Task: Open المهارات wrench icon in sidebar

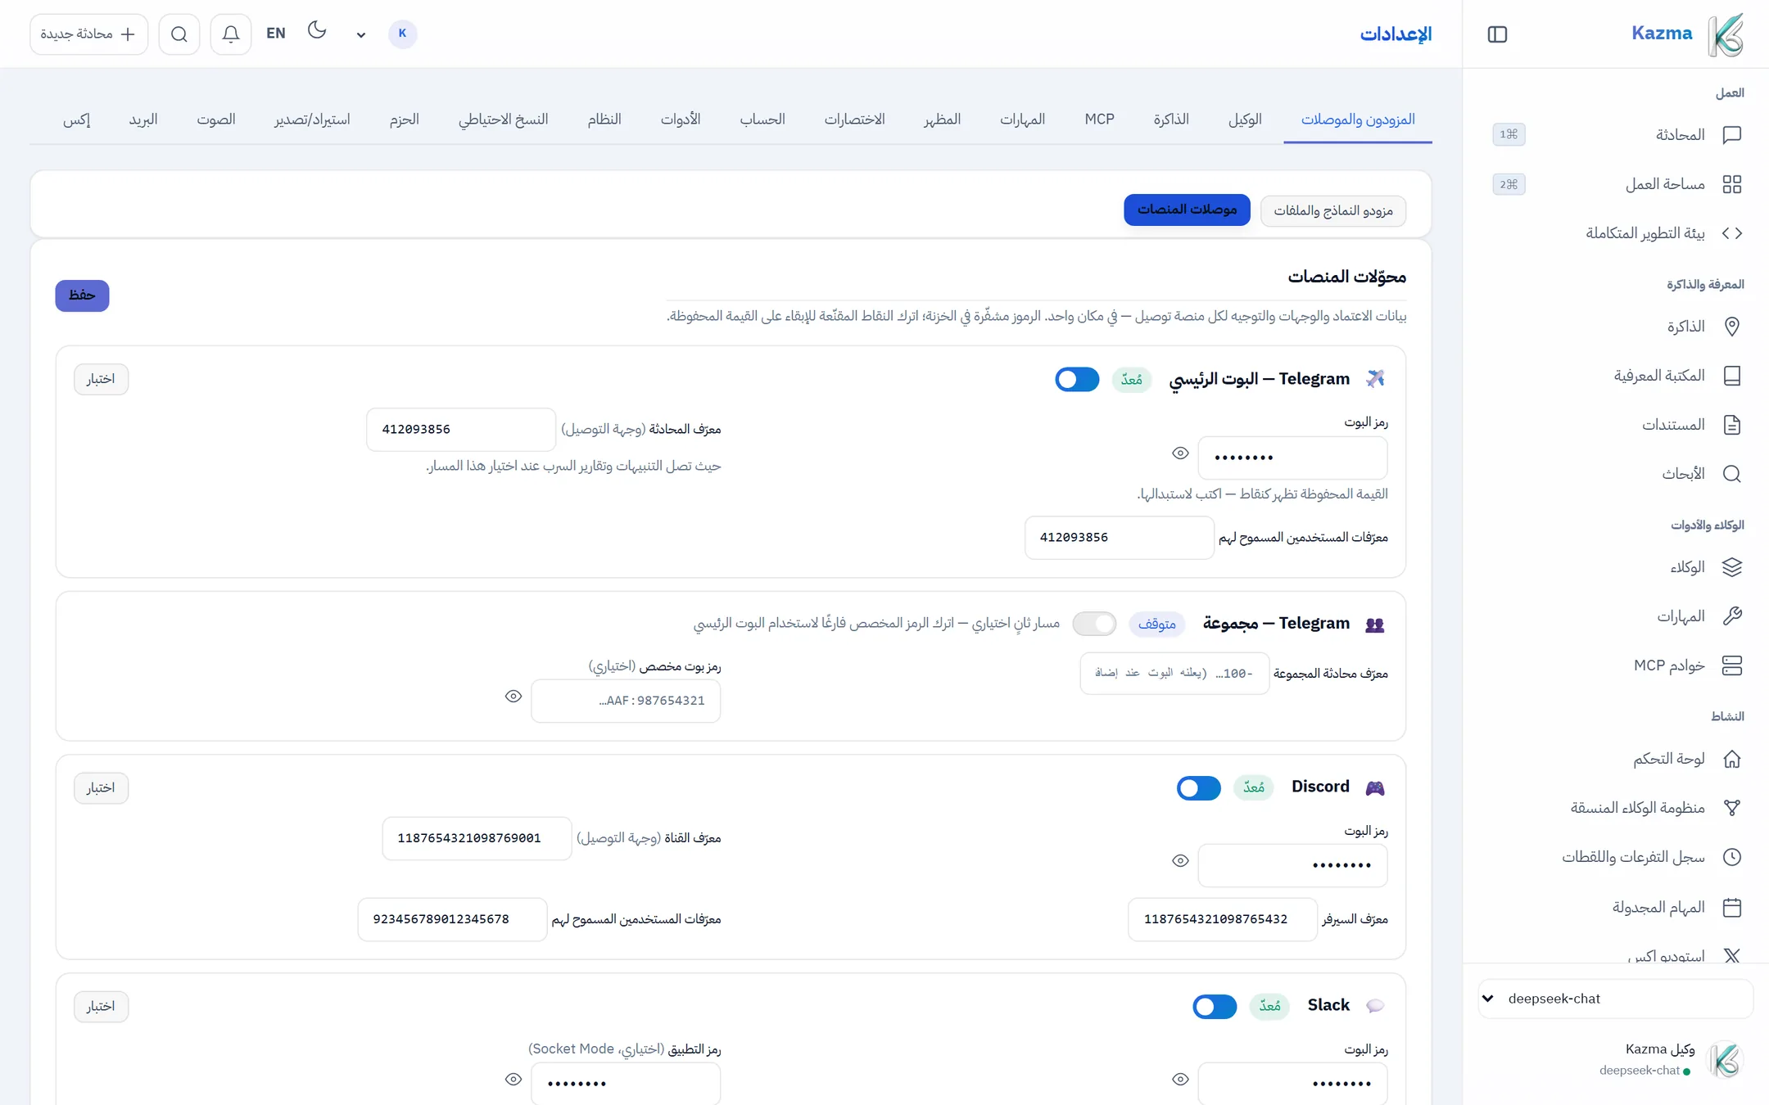Action: (1731, 616)
